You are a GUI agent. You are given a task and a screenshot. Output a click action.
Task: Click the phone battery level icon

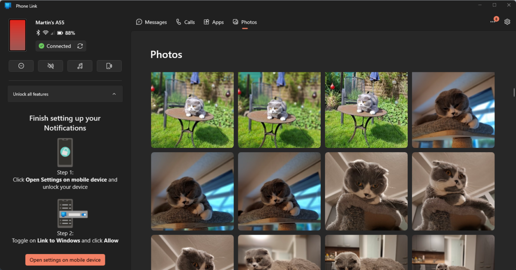(x=60, y=33)
